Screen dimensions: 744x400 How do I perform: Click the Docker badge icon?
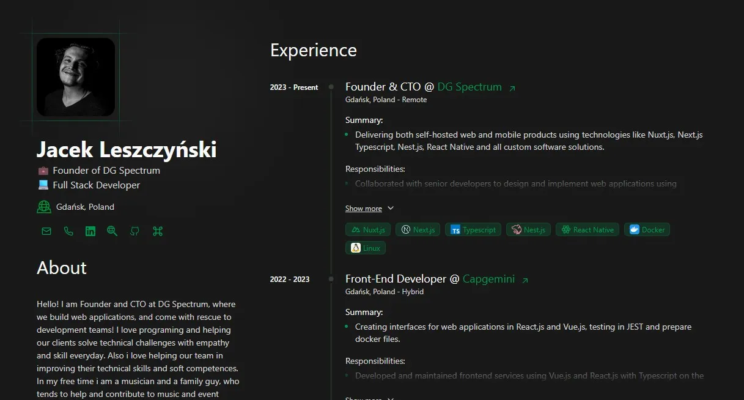point(647,229)
